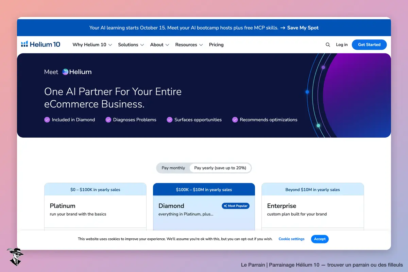
Task: Click the Helium 10 logo
Action: coord(40,44)
